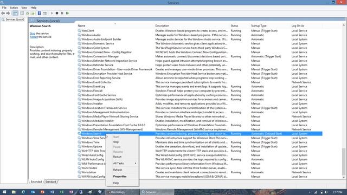Click the gear icon beside Windows Event Log
The height and width of the screenshot is (195, 347).
pyautogui.click(x=79, y=87)
